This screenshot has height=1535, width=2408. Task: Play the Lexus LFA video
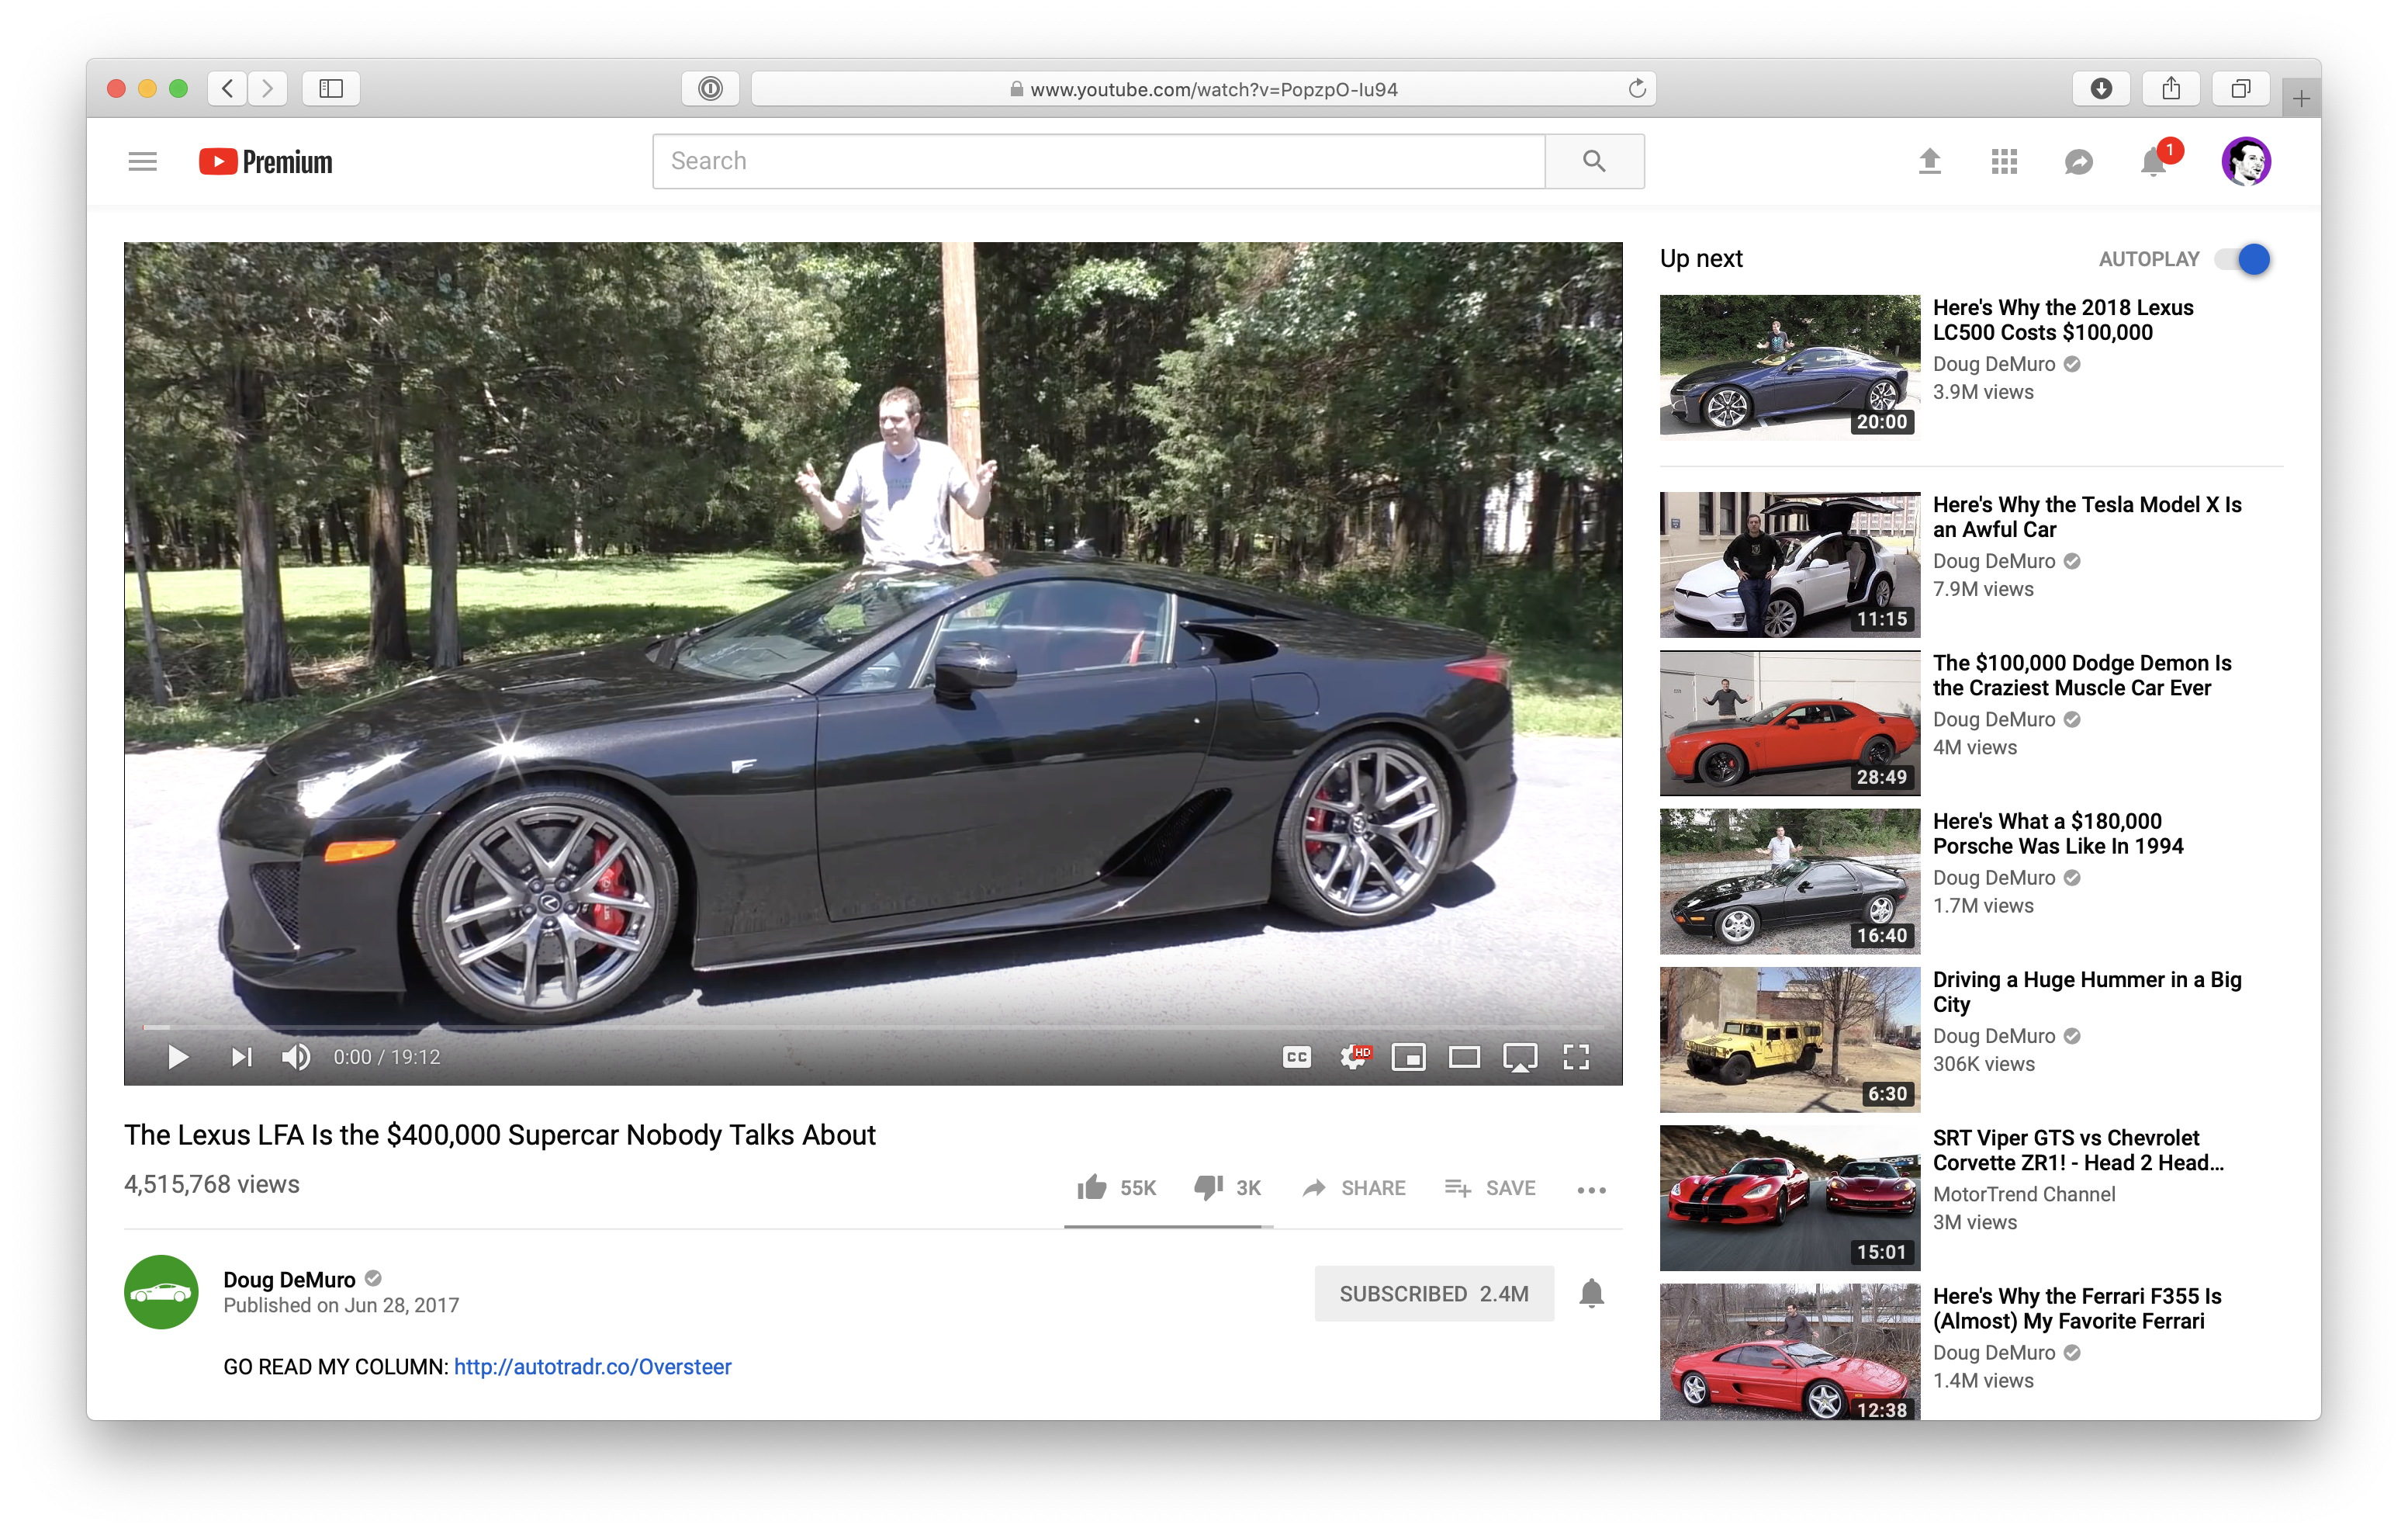click(x=178, y=1057)
